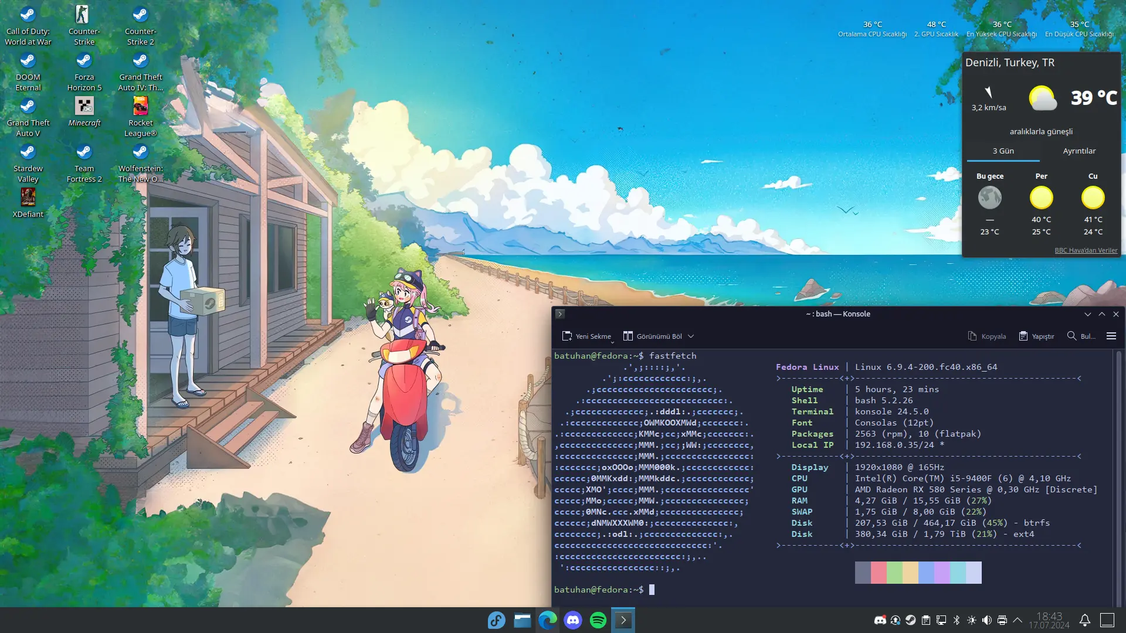Click the Grand Theft Auto V shortcut
The height and width of the screenshot is (633, 1126).
[28, 117]
